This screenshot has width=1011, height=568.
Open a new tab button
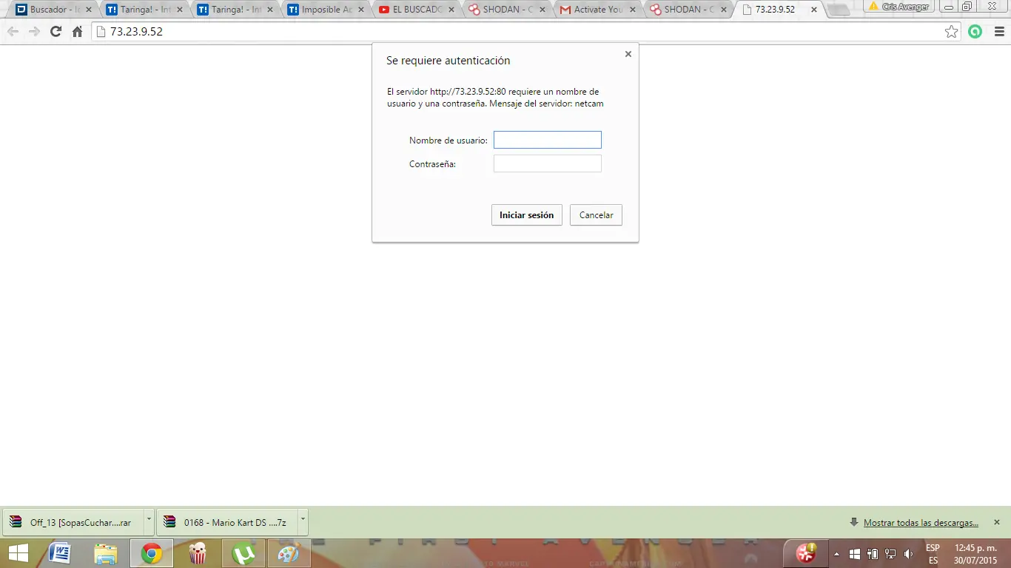[839, 10]
